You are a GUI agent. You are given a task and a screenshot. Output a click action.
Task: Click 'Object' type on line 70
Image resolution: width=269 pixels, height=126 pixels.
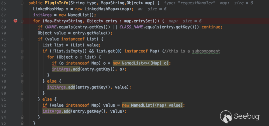tap(44, 33)
